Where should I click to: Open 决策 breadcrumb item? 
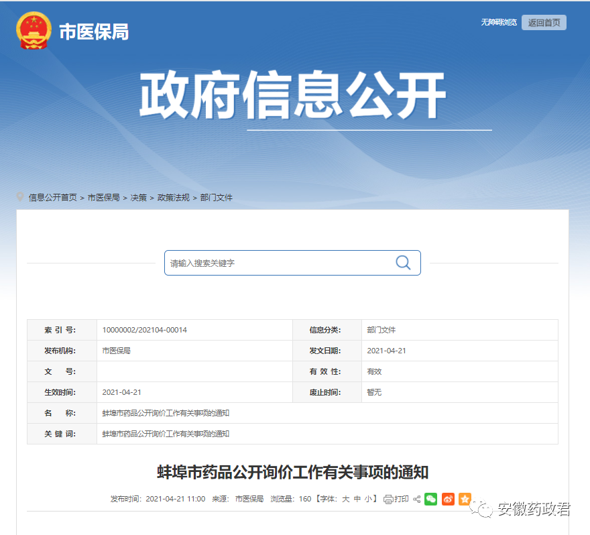click(x=138, y=198)
